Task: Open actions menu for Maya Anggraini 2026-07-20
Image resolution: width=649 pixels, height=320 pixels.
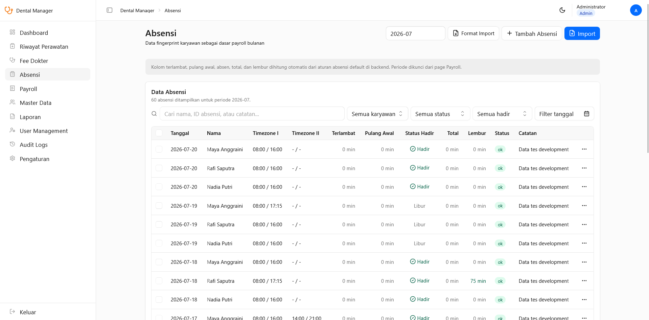Action: [584, 149]
